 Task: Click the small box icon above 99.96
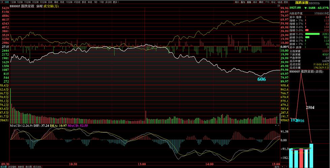click(x=278, y=6)
